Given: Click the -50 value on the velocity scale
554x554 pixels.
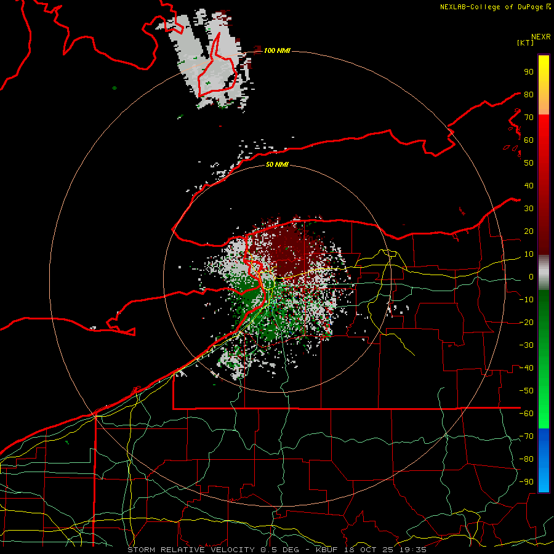Looking at the screenshot, I should pos(526,391).
